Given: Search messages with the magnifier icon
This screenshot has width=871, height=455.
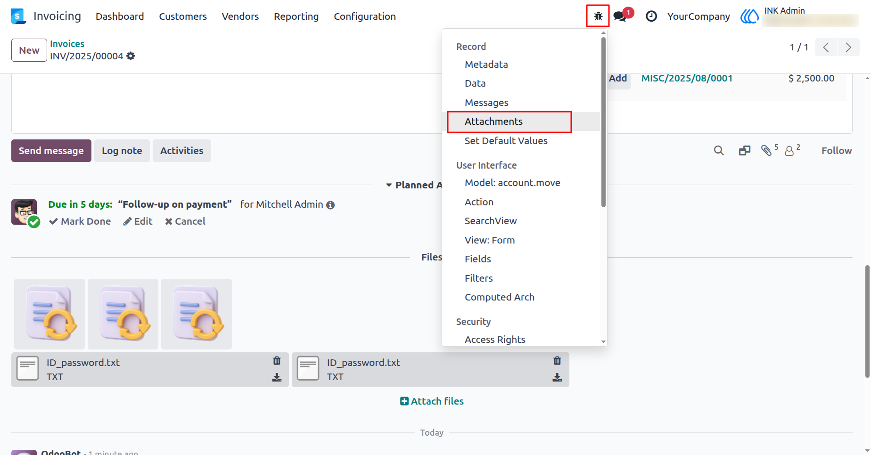Looking at the screenshot, I should pyautogui.click(x=719, y=151).
